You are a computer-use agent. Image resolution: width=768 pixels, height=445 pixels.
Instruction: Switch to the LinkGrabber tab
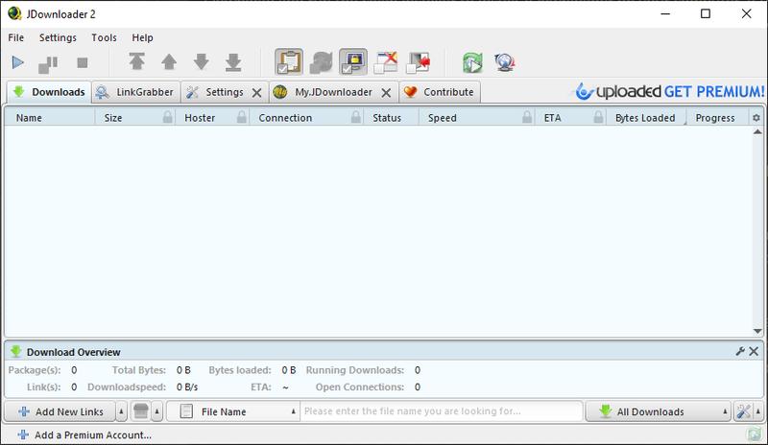point(135,92)
